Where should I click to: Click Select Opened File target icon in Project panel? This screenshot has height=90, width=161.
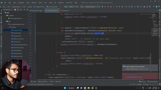click(15, 10)
